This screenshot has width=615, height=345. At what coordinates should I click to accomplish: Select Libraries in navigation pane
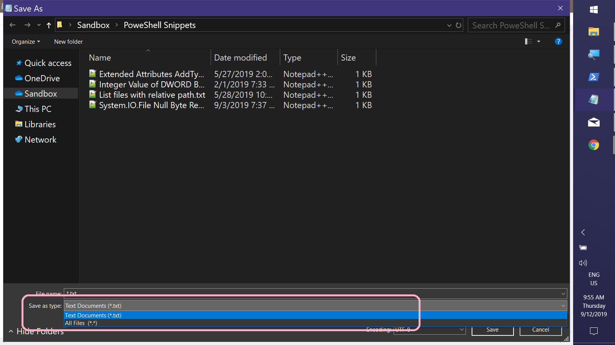coord(36,124)
